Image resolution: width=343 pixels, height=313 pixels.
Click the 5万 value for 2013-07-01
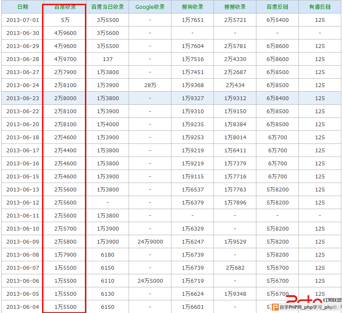pos(65,20)
